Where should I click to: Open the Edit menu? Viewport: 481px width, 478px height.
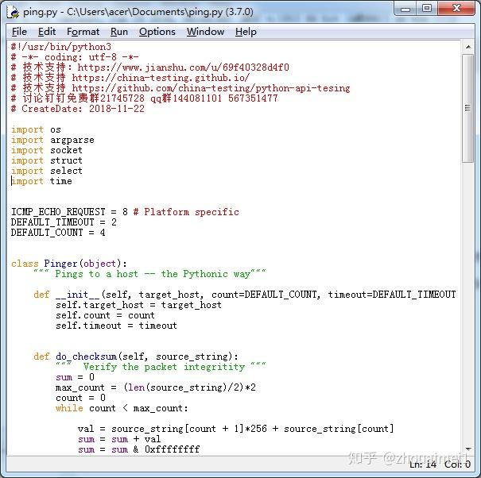(x=47, y=32)
